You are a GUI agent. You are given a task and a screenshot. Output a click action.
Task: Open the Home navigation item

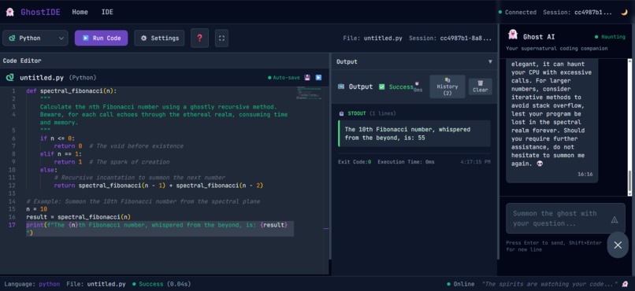(x=80, y=12)
